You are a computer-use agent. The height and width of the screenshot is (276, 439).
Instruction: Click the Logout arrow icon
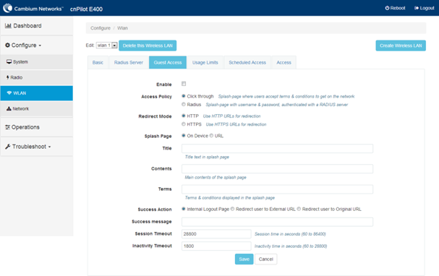click(417, 8)
